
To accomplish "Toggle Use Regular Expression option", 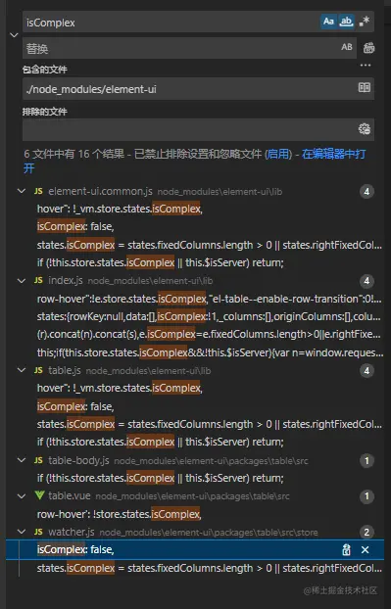I will point(365,22).
